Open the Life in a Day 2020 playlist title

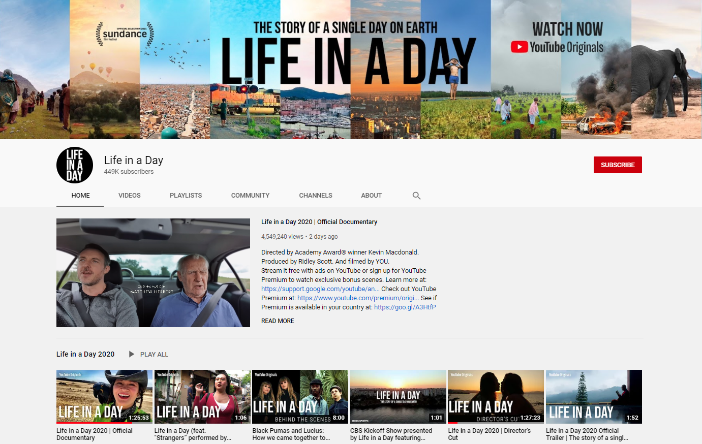tap(85, 354)
